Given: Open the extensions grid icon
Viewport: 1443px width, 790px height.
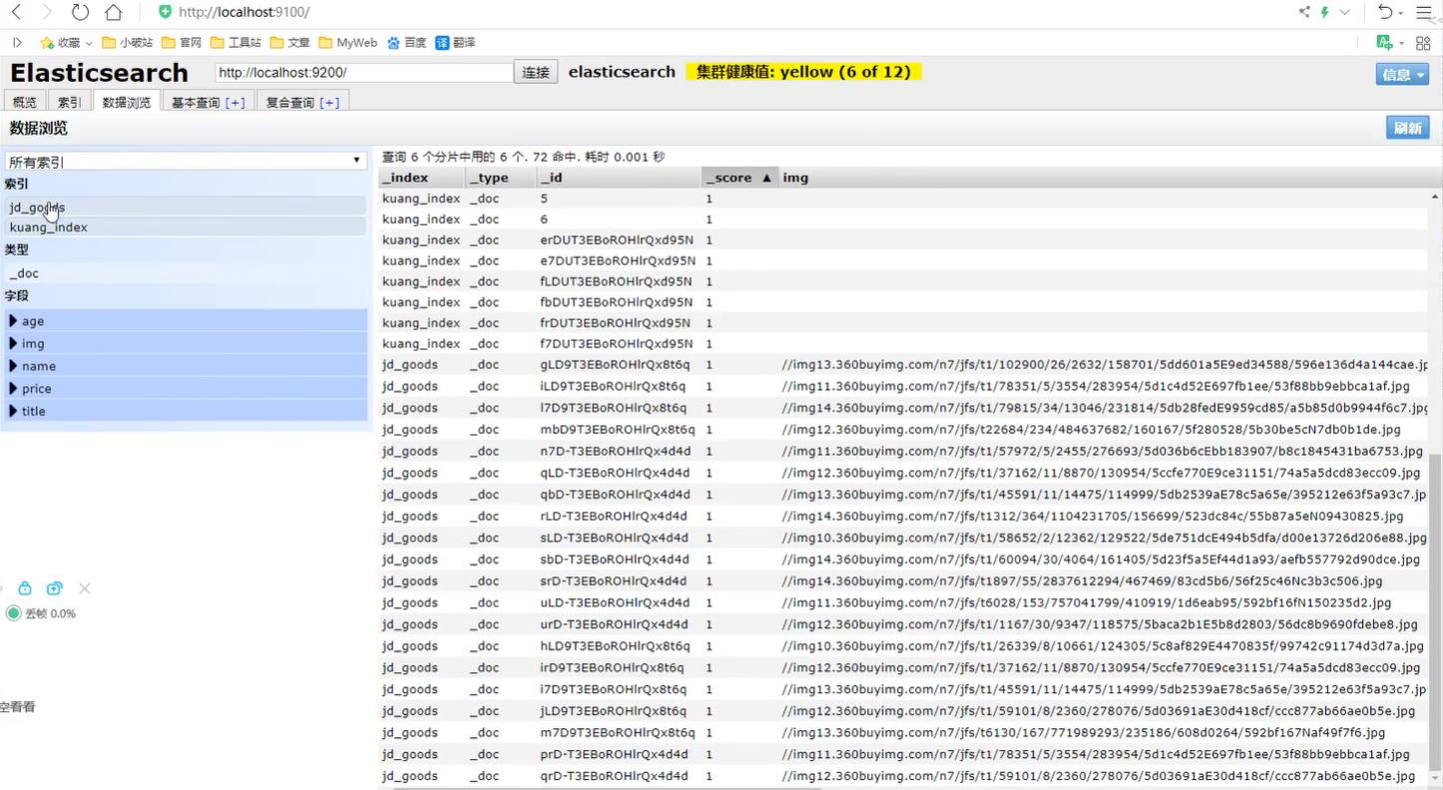Looking at the screenshot, I should 1423,42.
